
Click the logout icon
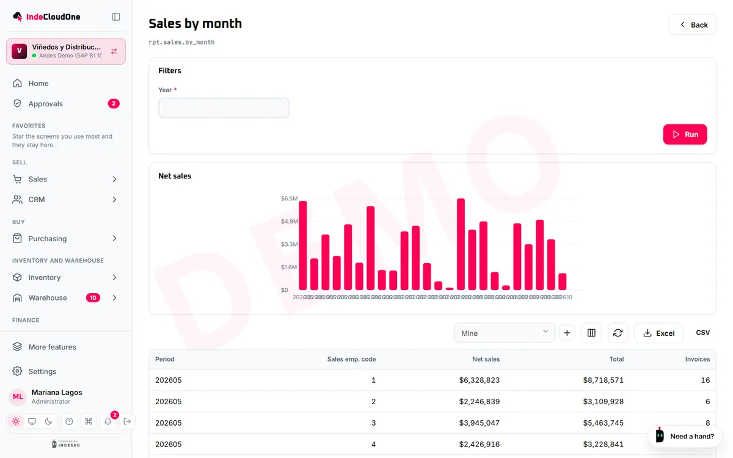tap(127, 421)
